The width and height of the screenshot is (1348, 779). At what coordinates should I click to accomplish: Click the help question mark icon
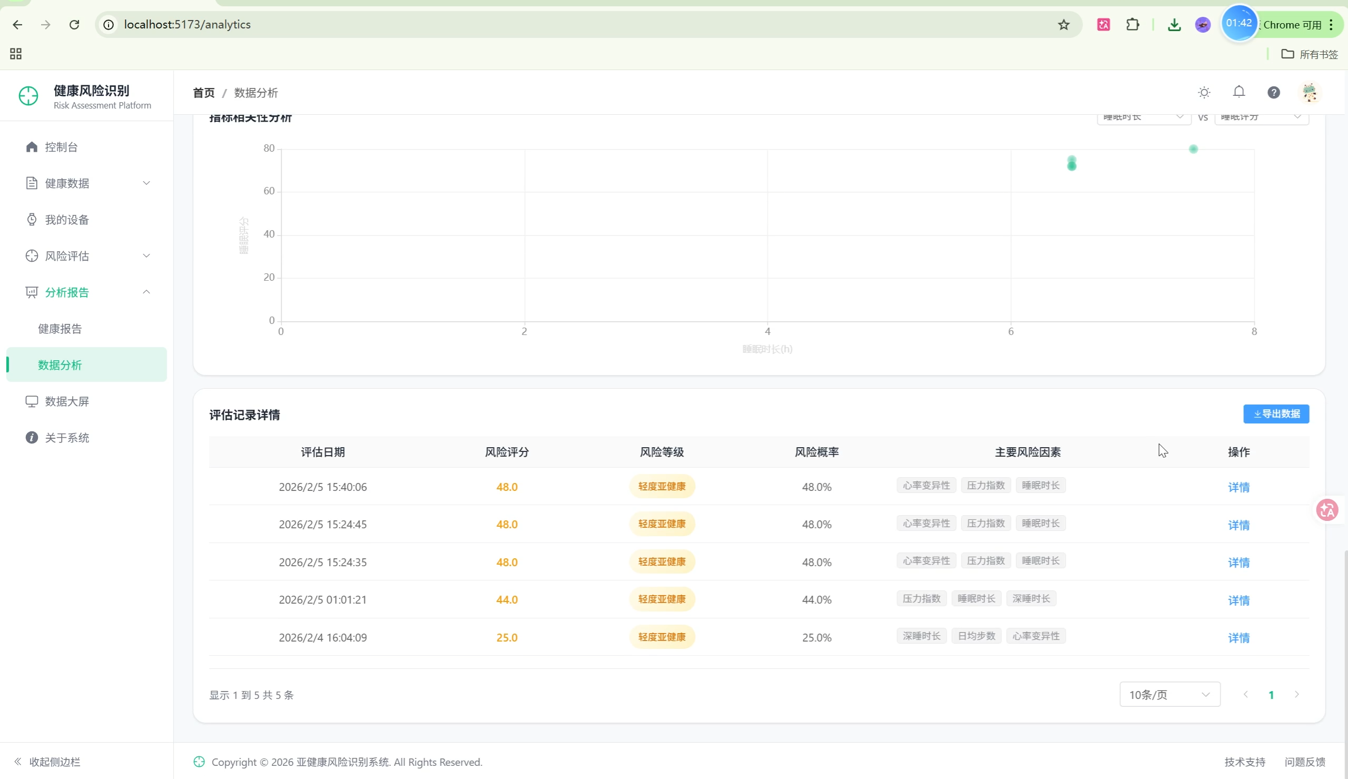pyautogui.click(x=1273, y=93)
